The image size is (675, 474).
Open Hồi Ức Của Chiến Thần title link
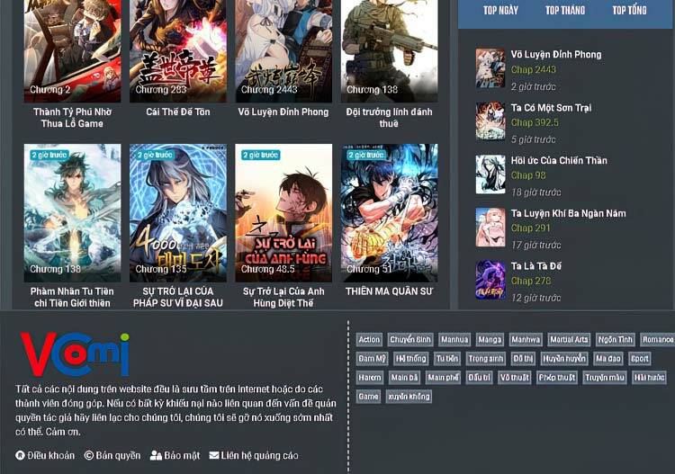559,161
